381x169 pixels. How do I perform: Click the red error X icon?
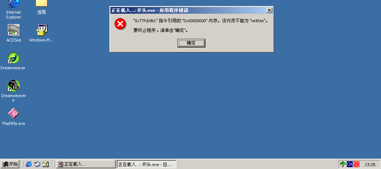point(120,24)
